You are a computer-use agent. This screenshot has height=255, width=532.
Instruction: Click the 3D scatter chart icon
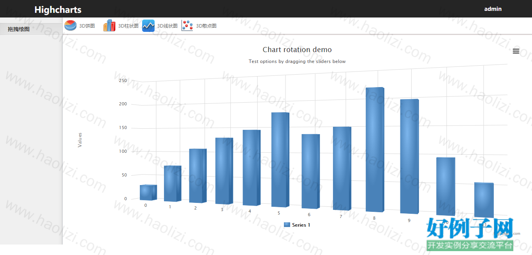click(187, 26)
